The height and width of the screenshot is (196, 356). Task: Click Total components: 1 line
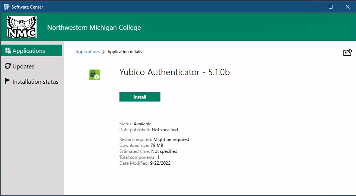click(x=139, y=157)
